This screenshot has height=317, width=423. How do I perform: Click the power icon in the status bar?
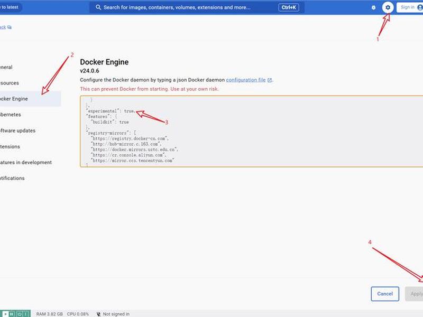coord(19,314)
